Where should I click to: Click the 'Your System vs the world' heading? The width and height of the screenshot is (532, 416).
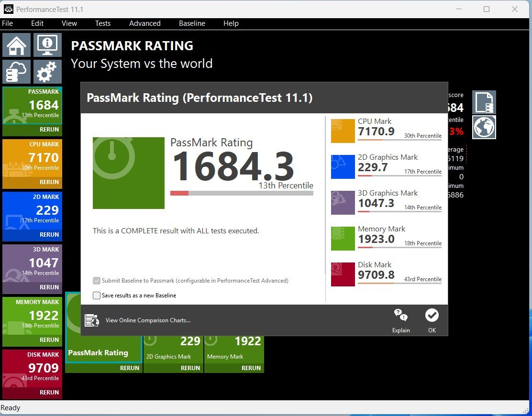tap(142, 64)
